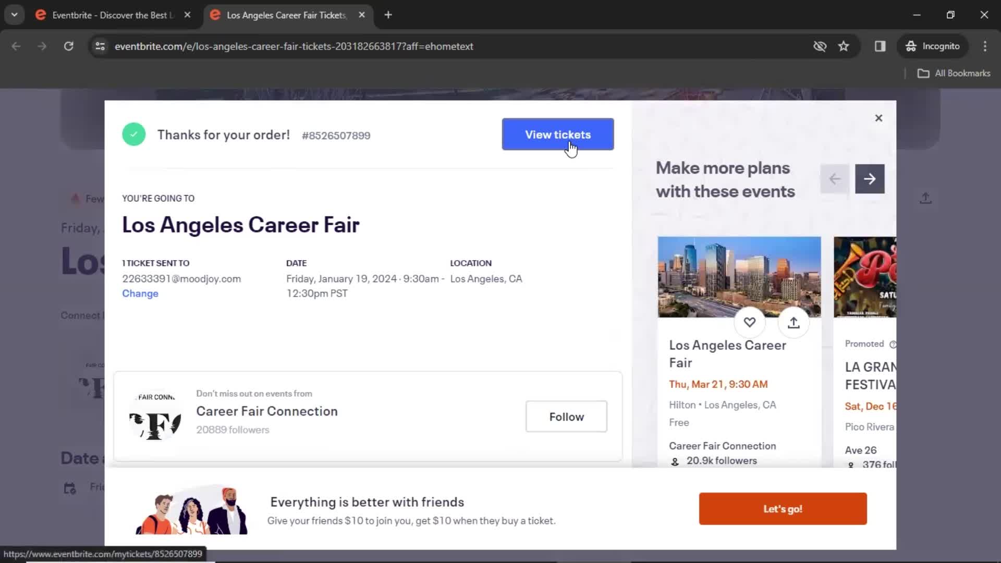1001x563 pixels.
Task: Like the Los Angeles Career Fair card
Action: coord(749,323)
